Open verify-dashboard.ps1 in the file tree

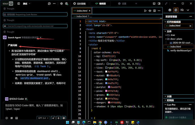tap(181, 51)
